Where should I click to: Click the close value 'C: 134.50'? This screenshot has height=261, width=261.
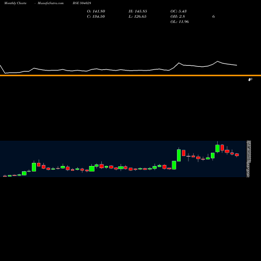pos(96,17)
